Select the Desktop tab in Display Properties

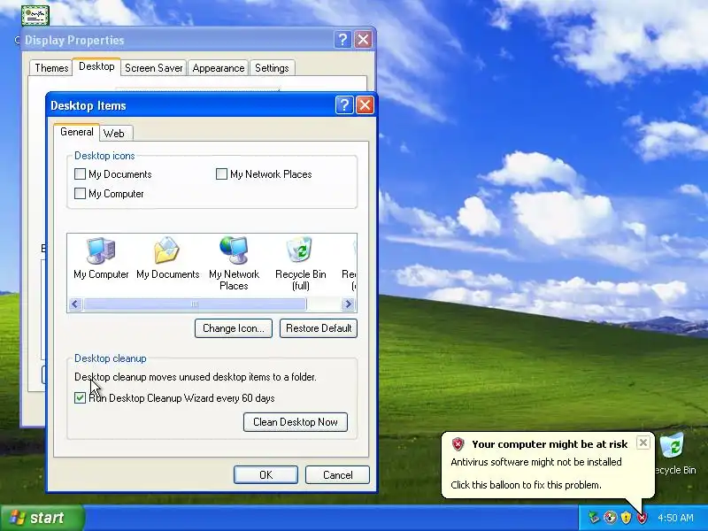pos(96,66)
